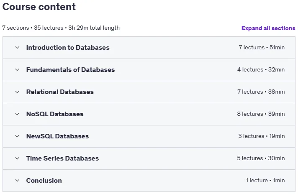Click the 5 lectures • 30min label
Image resolution: width=298 pixels, height=194 pixels.
click(x=261, y=158)
